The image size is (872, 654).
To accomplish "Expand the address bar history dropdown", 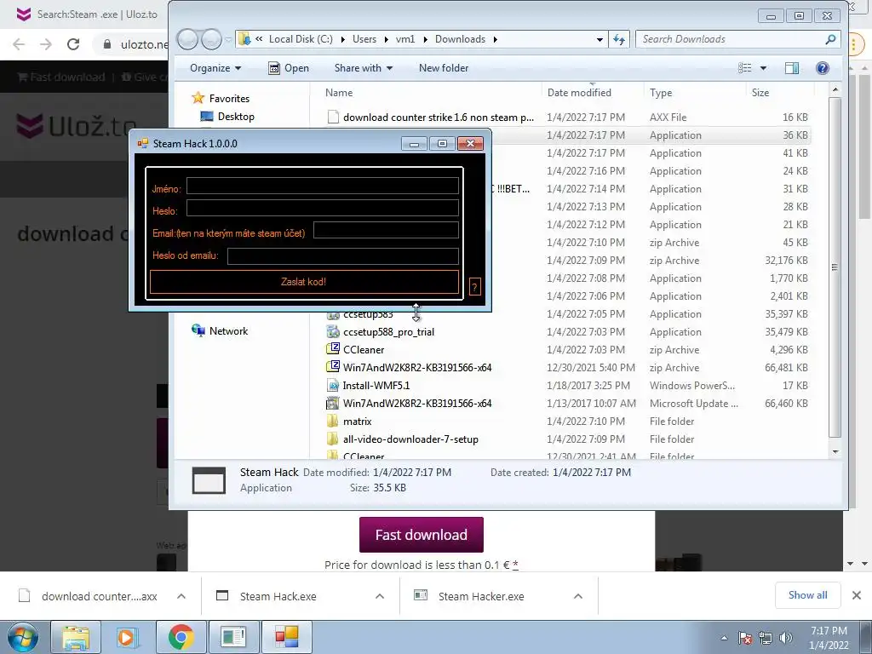I will [599, 39].
